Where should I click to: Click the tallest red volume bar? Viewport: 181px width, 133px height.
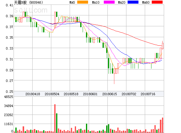click(55, 118)
